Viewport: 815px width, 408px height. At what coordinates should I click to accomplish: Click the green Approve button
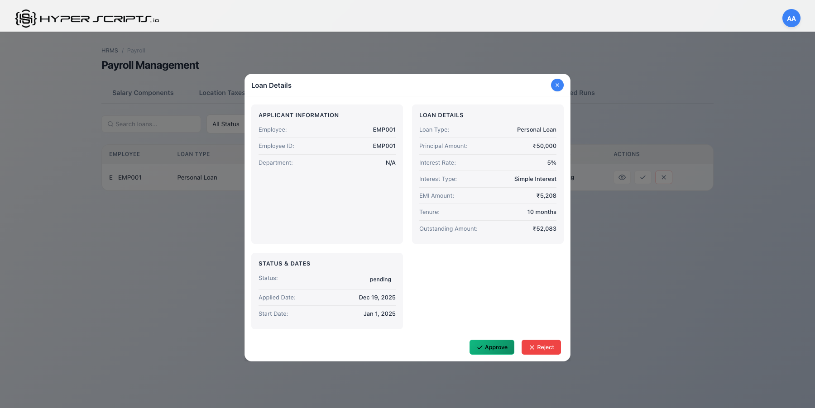tap(492, 347)
